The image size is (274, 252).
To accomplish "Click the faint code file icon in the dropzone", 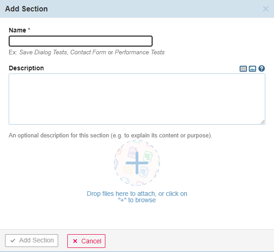I will point(132,153).
